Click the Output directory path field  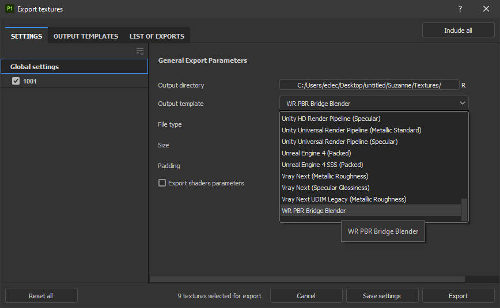point(369,85)
